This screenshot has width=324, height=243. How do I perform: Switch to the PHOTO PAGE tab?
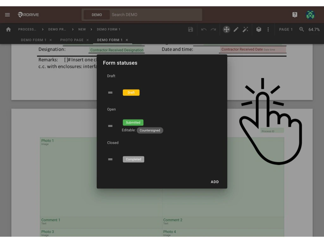point(72,40)
